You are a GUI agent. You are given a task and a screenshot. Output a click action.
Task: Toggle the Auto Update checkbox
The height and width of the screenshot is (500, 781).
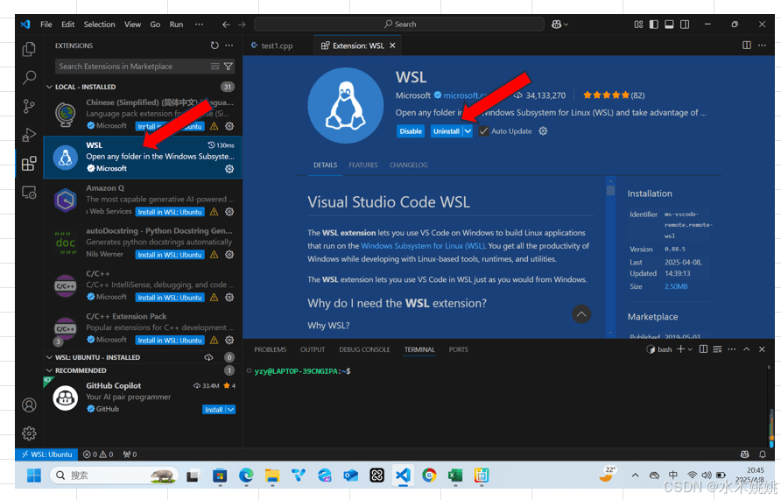pos(483,131)
